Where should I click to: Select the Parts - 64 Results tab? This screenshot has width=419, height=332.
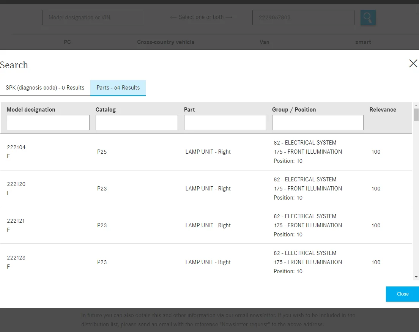[x=118, y=88]
